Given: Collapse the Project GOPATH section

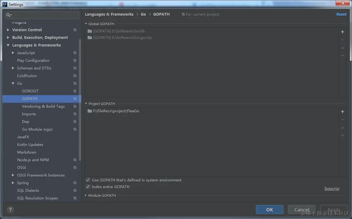Looking at the screenshot, I should pos(86,103).
